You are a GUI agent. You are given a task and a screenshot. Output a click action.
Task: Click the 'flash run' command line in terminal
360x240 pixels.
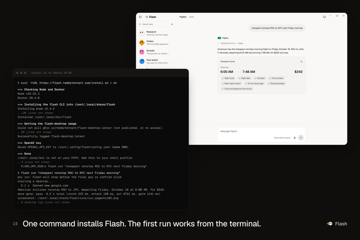[x=69, y=173]
